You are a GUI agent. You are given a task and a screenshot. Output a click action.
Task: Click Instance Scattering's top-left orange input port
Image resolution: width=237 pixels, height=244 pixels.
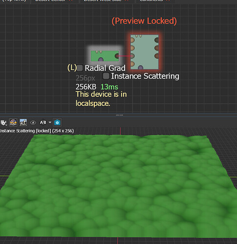point(132,40)
